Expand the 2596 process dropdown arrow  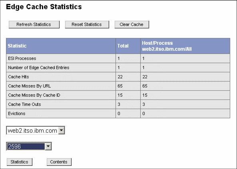pos(48,146)
